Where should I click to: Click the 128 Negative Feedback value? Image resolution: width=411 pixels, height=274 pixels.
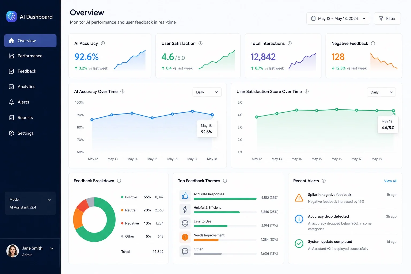click(338, 57)
